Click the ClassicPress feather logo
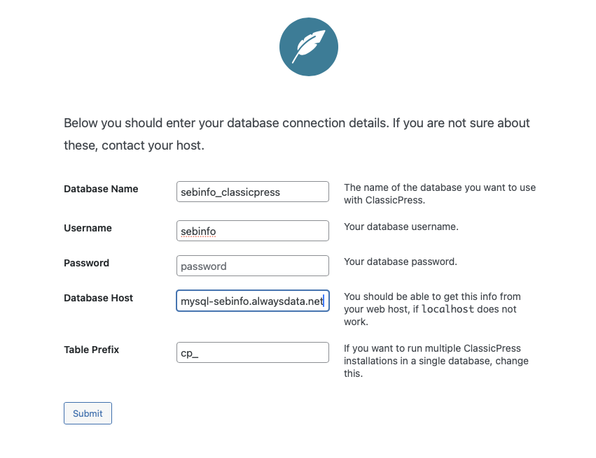The image size is (596, 458). (x=308, y=48)
